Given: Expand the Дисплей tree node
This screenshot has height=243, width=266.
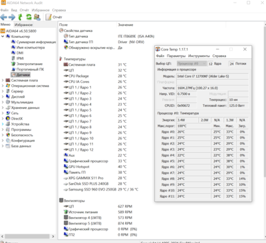Looking at the screenshot, I should pyautogui.click(x=3, y=96).
